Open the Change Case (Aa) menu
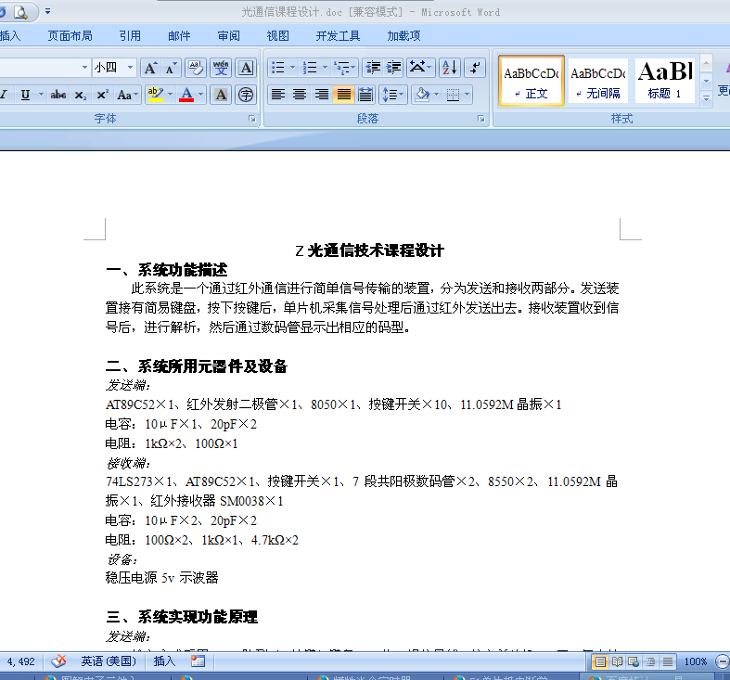Image resolution: width=730 pixels, height=680 pixels. point(127,95)
